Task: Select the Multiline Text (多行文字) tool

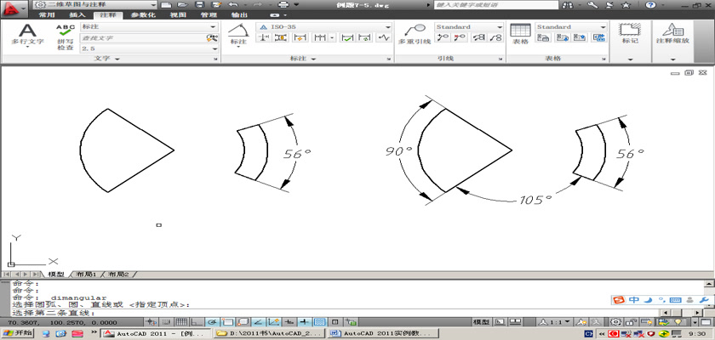Action: (x=27, y=34)
